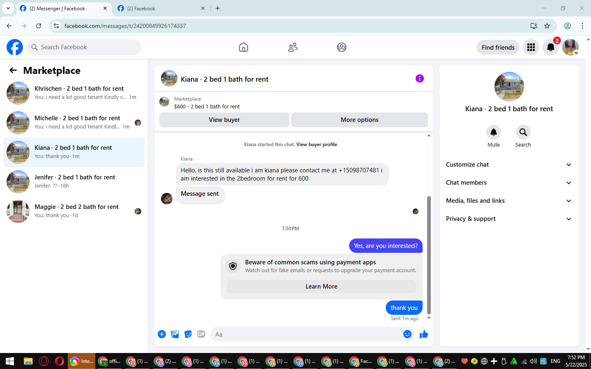
Task: Attach a photo file in the composer
Action: click(175, 334)
